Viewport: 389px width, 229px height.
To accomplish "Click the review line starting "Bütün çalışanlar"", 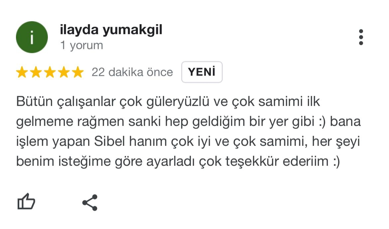I will pos(168,102).
